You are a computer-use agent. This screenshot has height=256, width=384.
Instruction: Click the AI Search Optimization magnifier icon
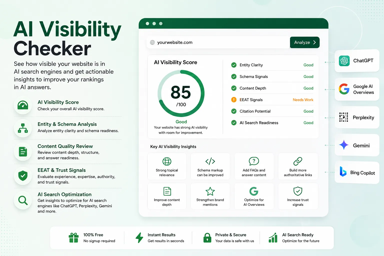(23, 200)
